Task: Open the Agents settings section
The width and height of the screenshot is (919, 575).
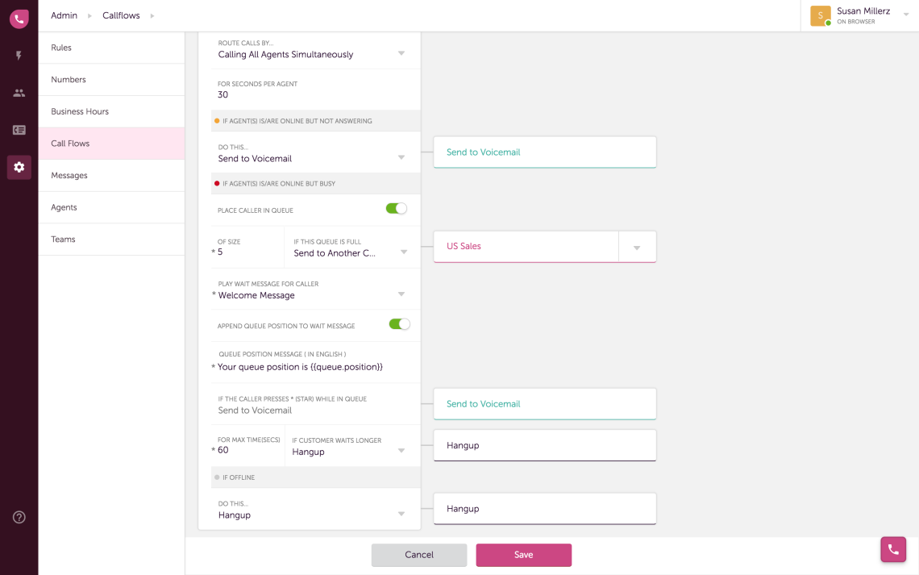Action: pyautogui.click(x=64, y=207)
